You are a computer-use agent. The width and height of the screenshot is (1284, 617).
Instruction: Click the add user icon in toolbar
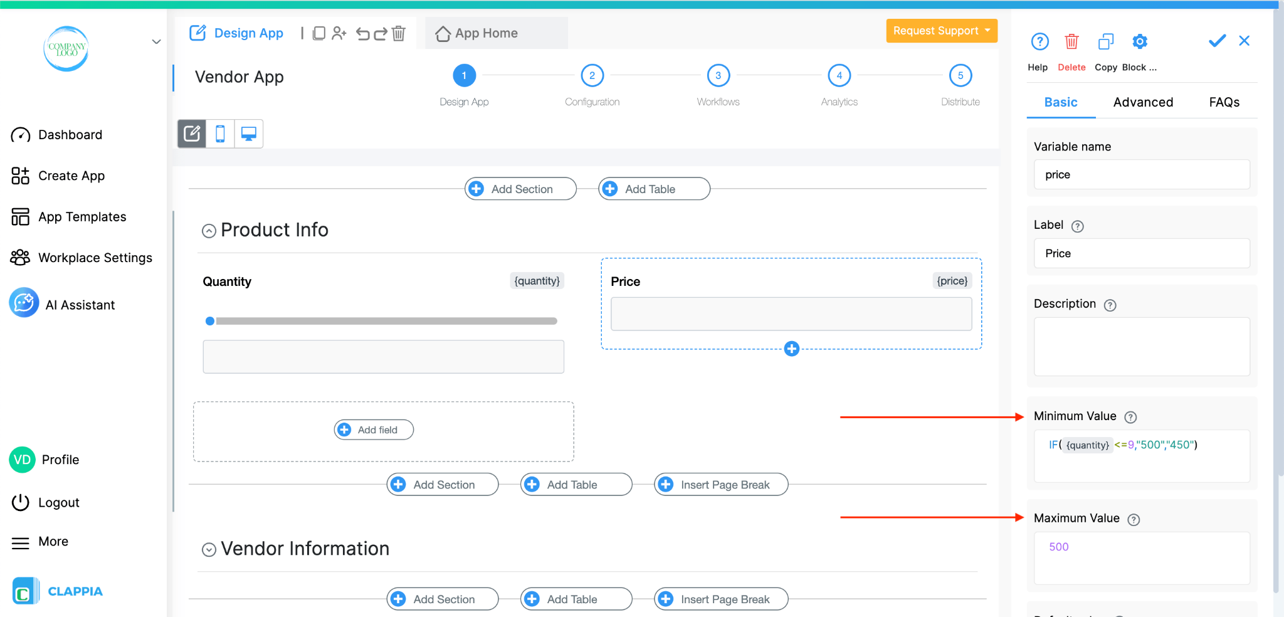339,33
